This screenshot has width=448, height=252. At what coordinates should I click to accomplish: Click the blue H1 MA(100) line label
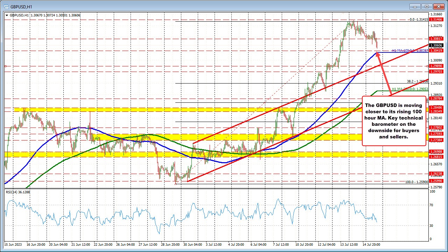pos(405,51)
